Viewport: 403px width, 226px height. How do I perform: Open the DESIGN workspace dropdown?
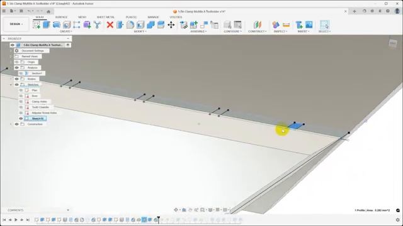[16, 24]
